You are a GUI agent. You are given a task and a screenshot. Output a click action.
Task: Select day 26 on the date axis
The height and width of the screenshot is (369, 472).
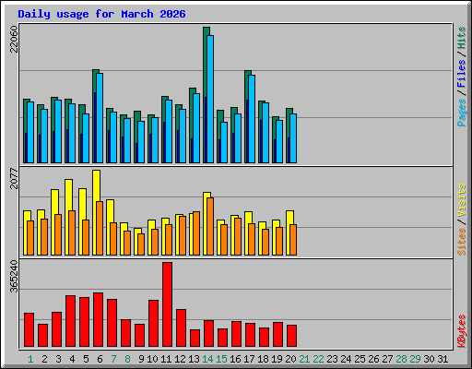(x=373, y=359)
